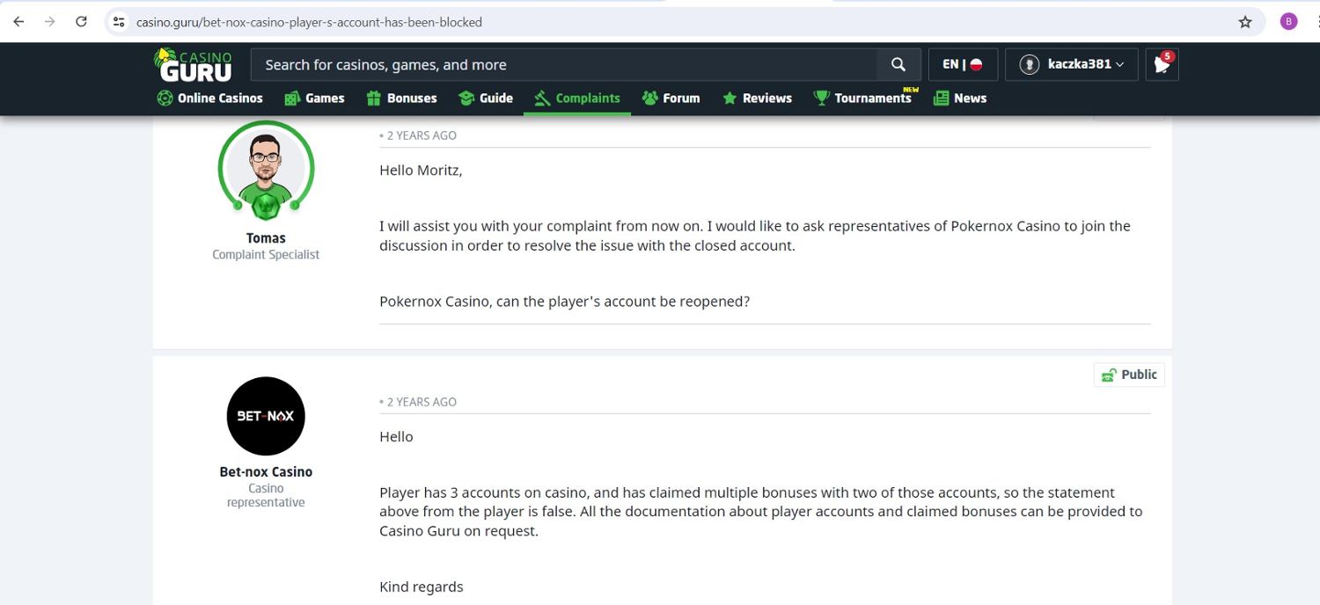This screenshot has width=1320, height=605.
Task: Click the Bet-nox Casino logo avatar
Action: click(x=266, y=416)
